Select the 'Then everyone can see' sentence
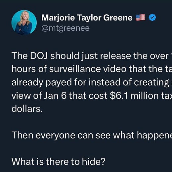Image resolution: width=172 pixels, height=172 pixels. pyautogui.click(x=92, y=136)
